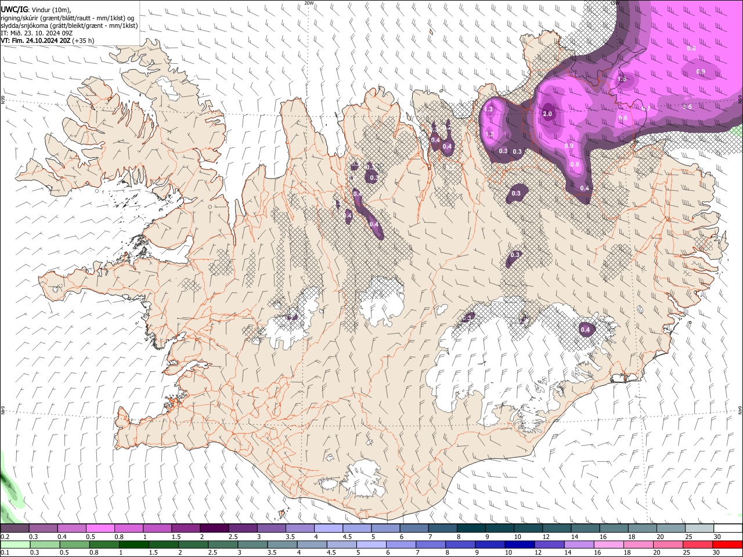Click the '0.1' label on the lower scale
This screenshot has height=557, width=743.
(5, 552)
